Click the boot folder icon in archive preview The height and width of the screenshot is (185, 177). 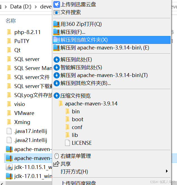(67, 119)
